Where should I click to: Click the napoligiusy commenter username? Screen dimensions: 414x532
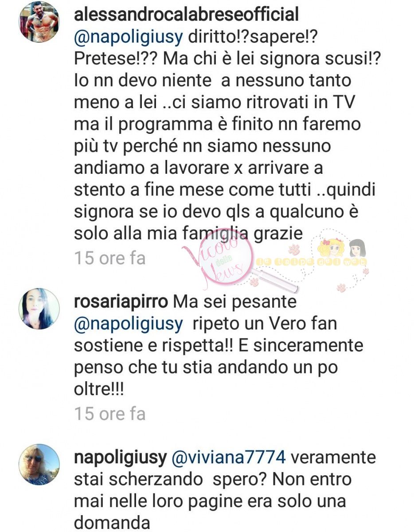pos(121,458)
